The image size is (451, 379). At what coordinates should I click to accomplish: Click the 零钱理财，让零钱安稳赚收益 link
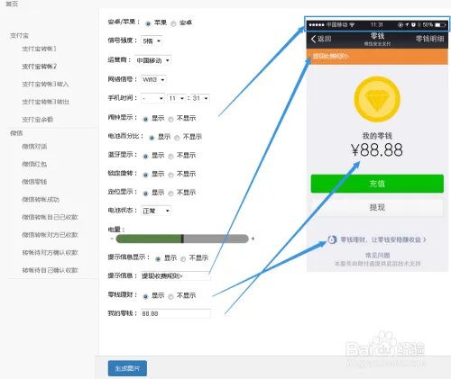(x=383, y=239)
